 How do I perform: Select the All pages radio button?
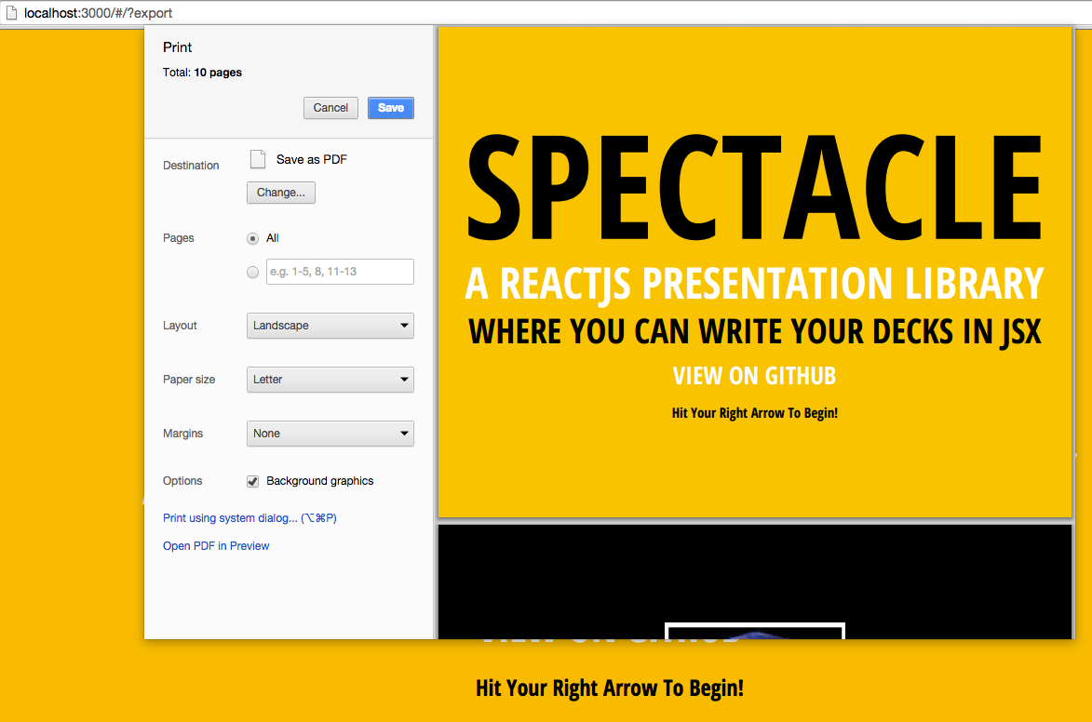pos(253,238)
